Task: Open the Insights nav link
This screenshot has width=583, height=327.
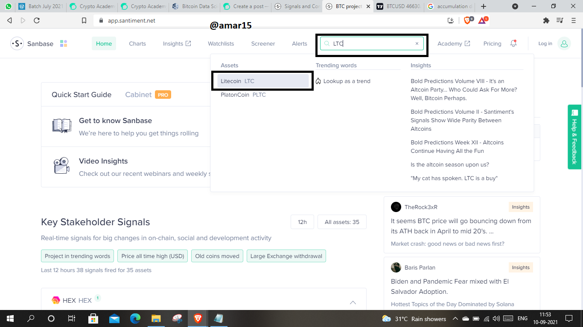Action: [x=177, y=43]
